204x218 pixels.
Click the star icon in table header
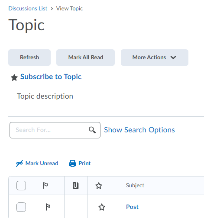[x=99, y=186]
